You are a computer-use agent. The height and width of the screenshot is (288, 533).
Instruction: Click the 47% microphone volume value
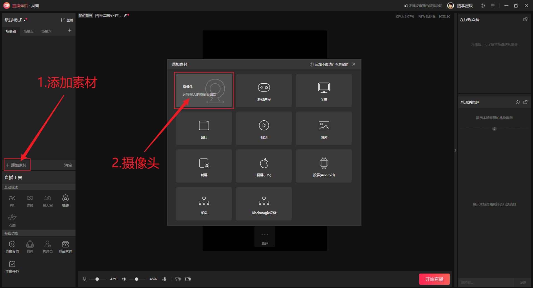pyautogui.click(x=114, y=279)
